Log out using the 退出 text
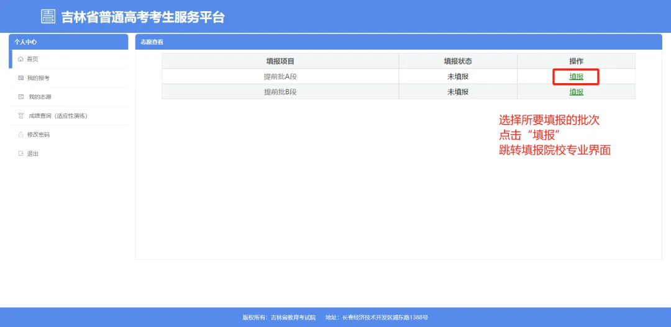 pyautogui.click(x=32, y=154)
